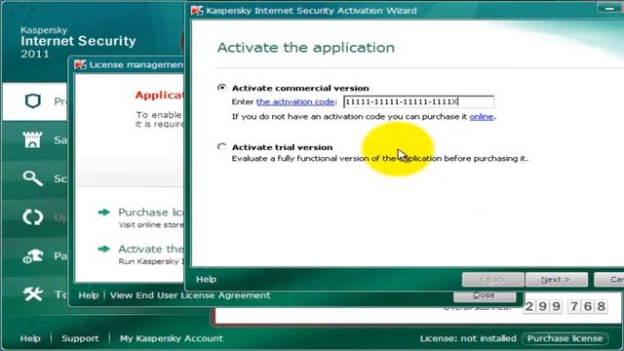Open the Scan magnifier icon
The height and width of the screenshot is (351, 624).
[32, 178]
